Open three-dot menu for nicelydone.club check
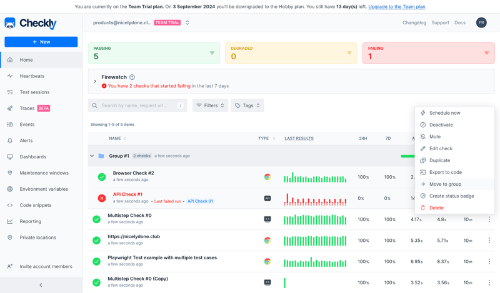The height and width of the screenshot is (293, 500). coord(489,241)
